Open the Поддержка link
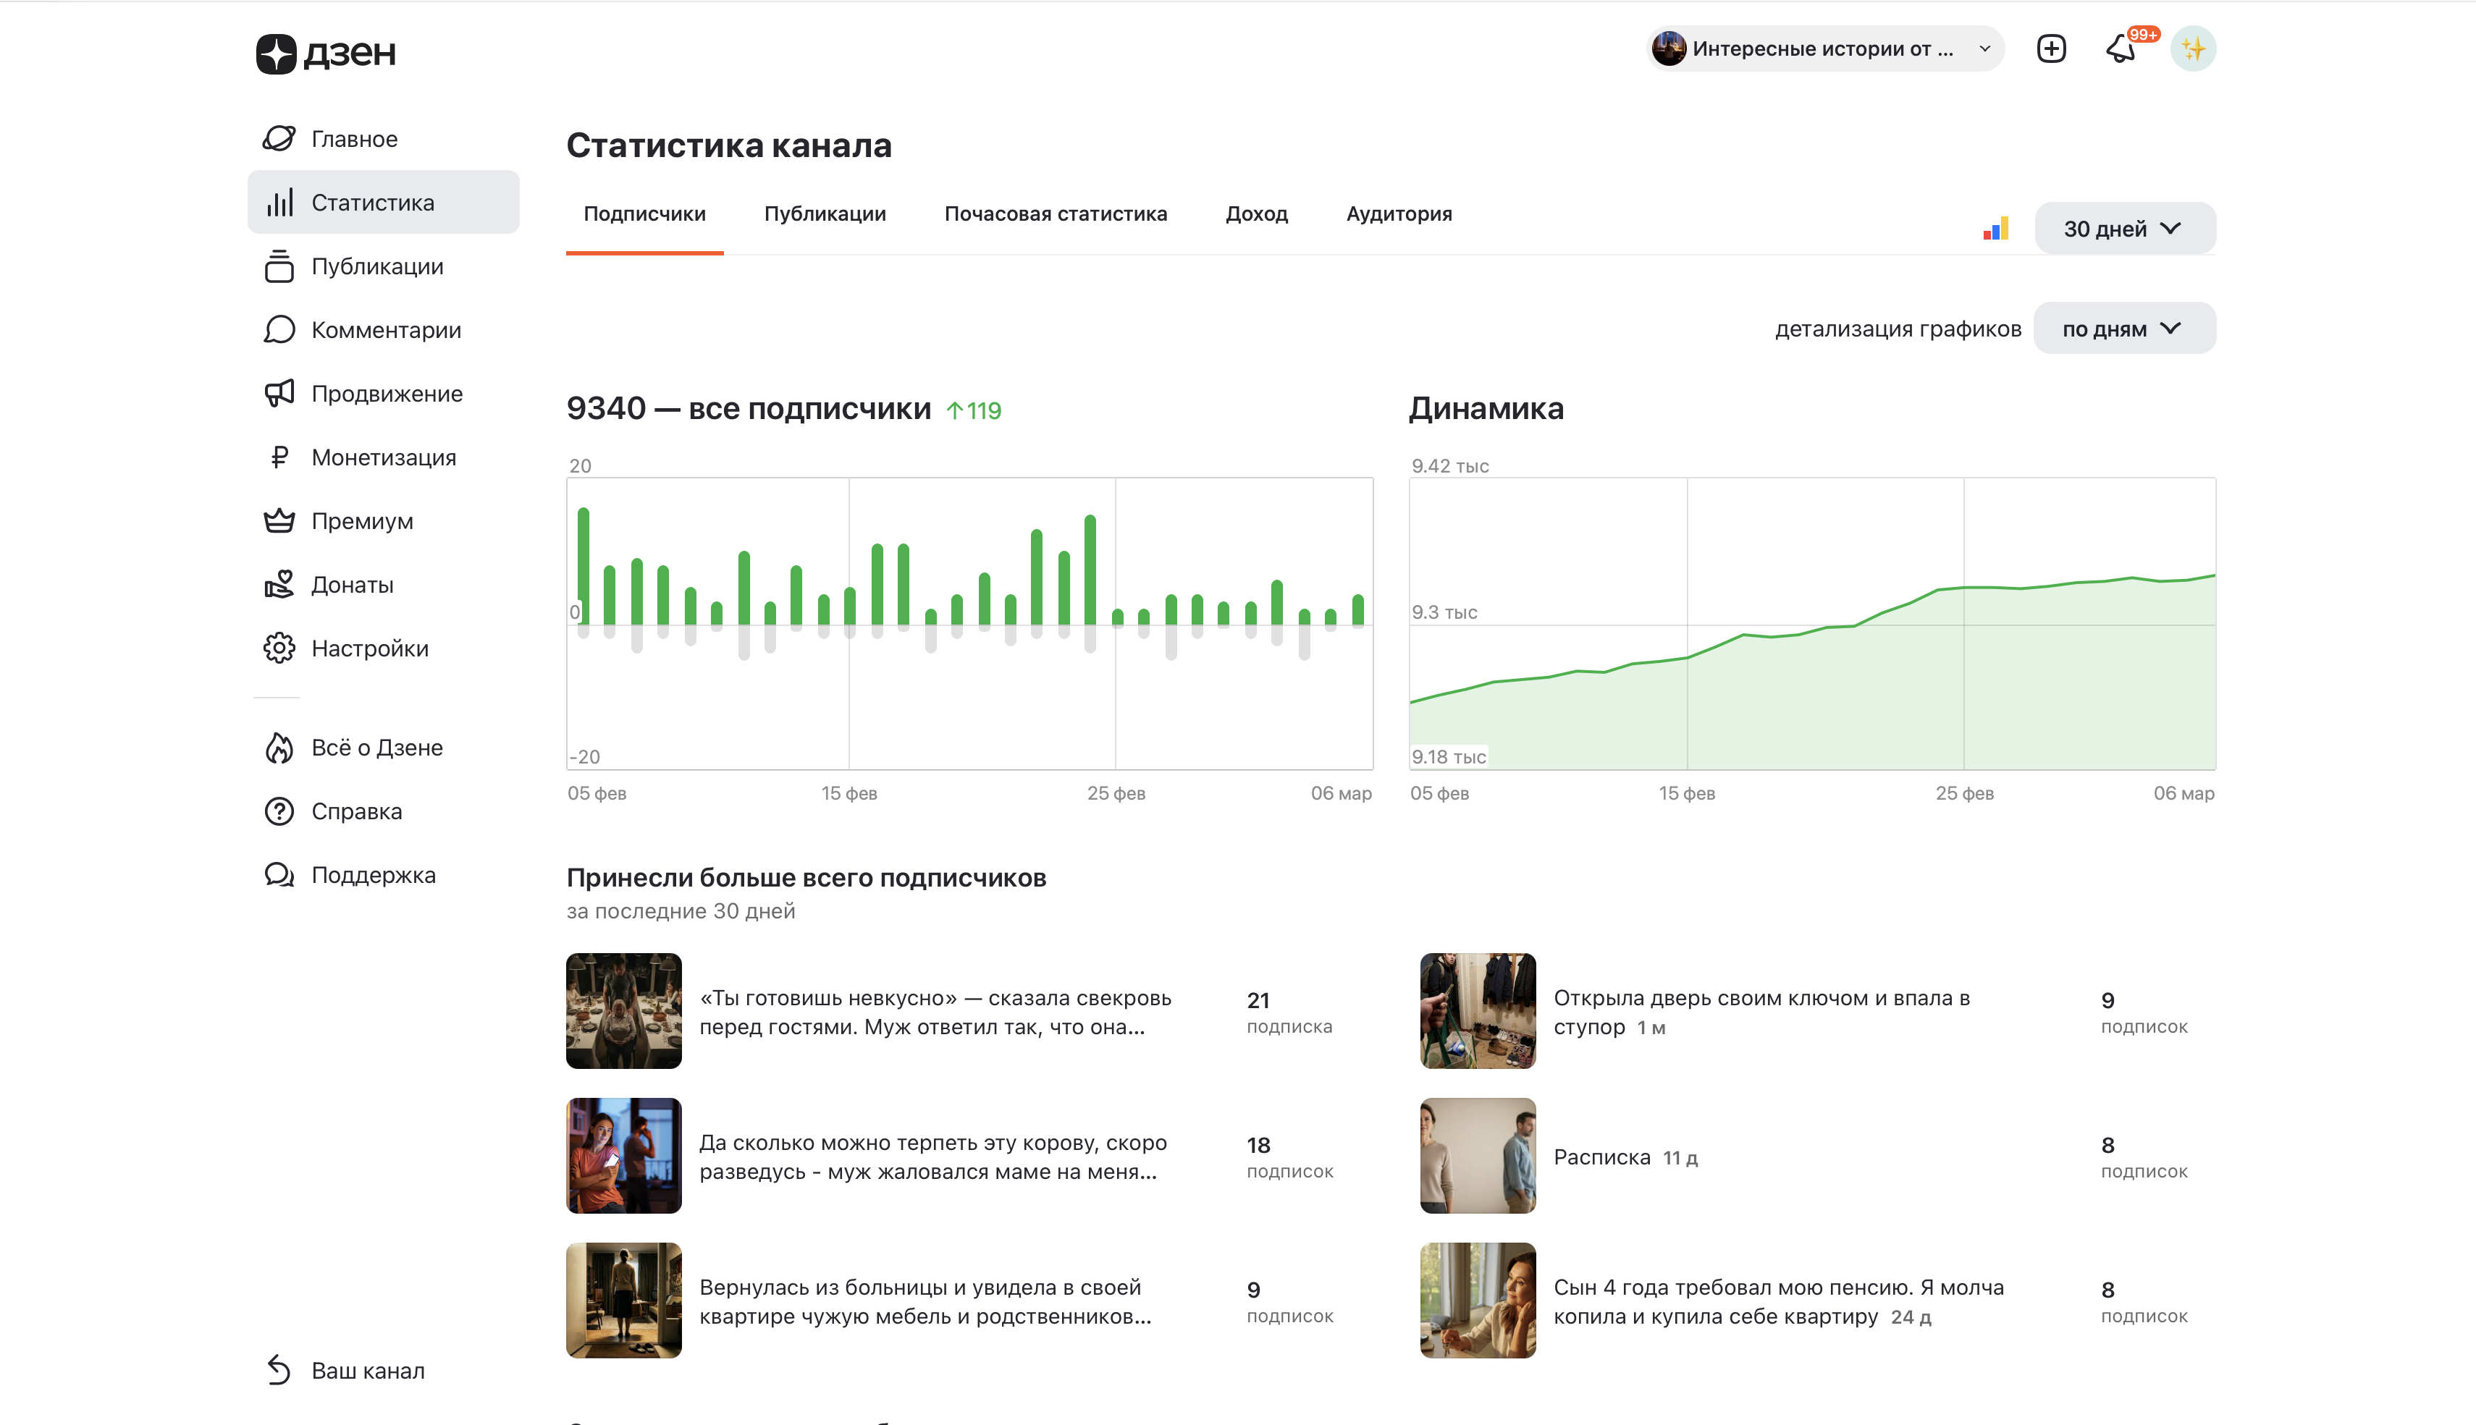 click(x=372, y=875)
